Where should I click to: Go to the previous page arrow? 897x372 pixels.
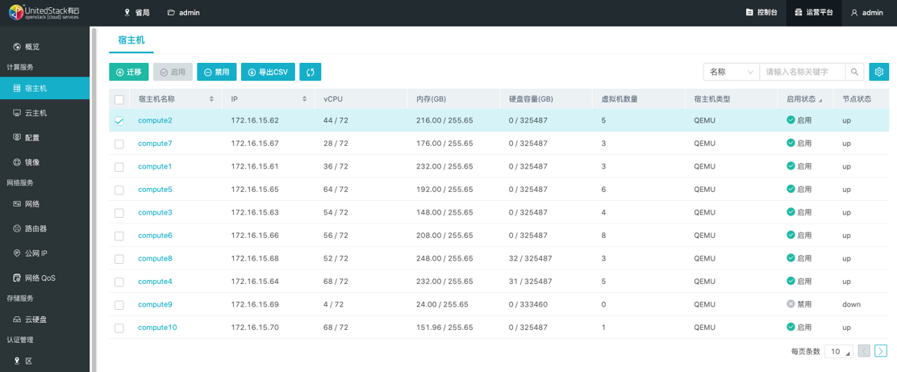point(865,351)
